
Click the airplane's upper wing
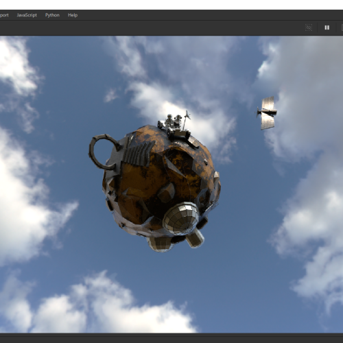pyautogui.click(x=268, y=103)
